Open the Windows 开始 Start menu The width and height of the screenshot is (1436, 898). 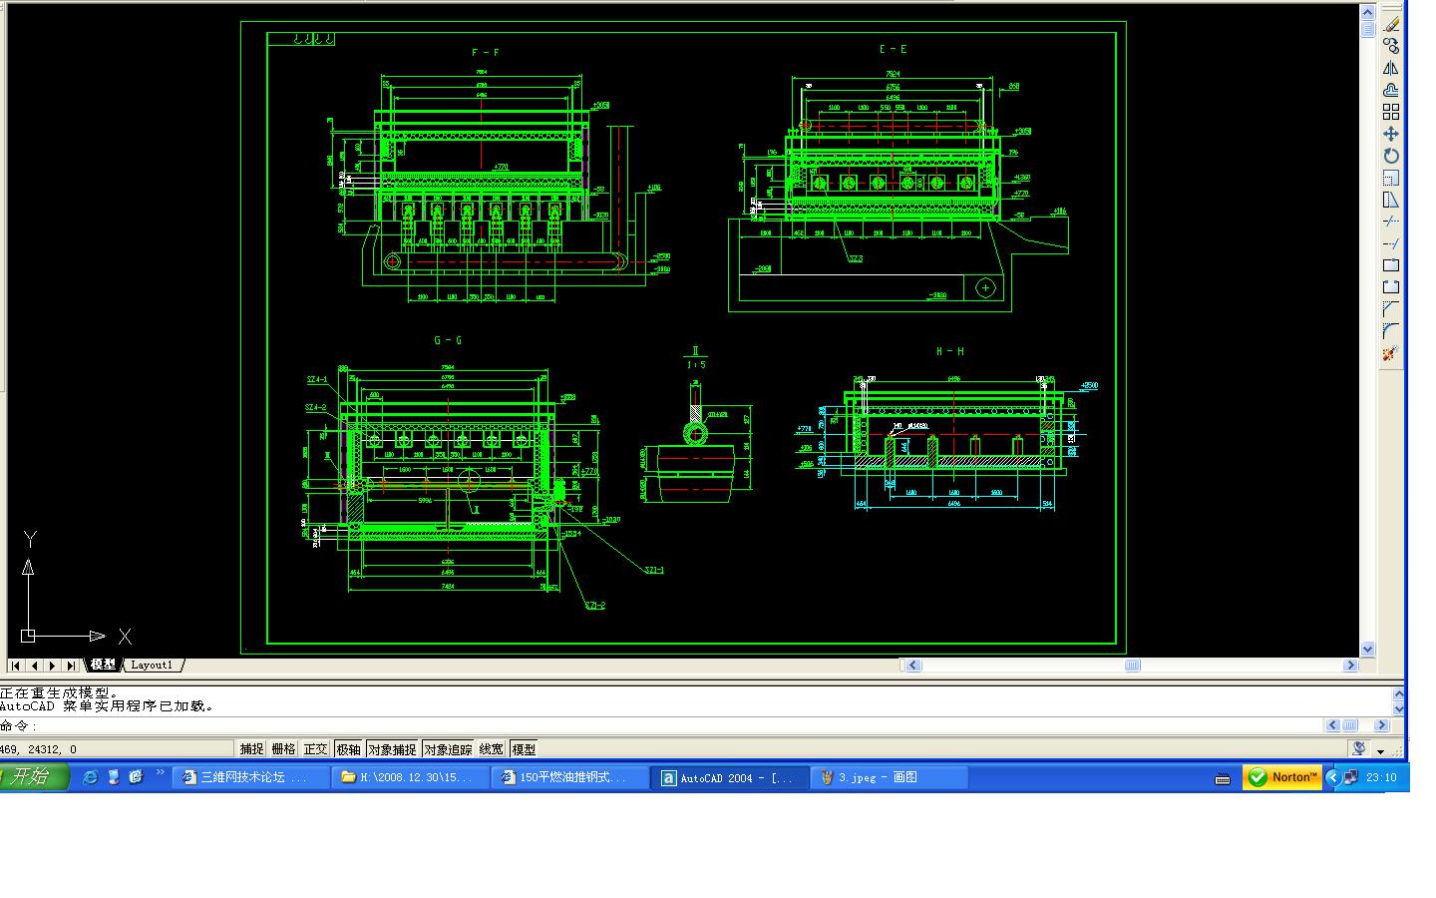[x=34, y=777]
